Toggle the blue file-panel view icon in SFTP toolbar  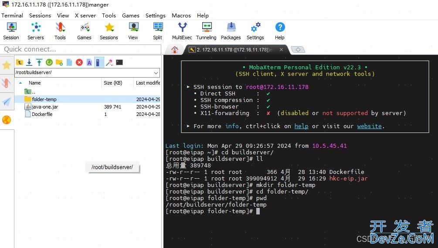(x=99, y=62)
